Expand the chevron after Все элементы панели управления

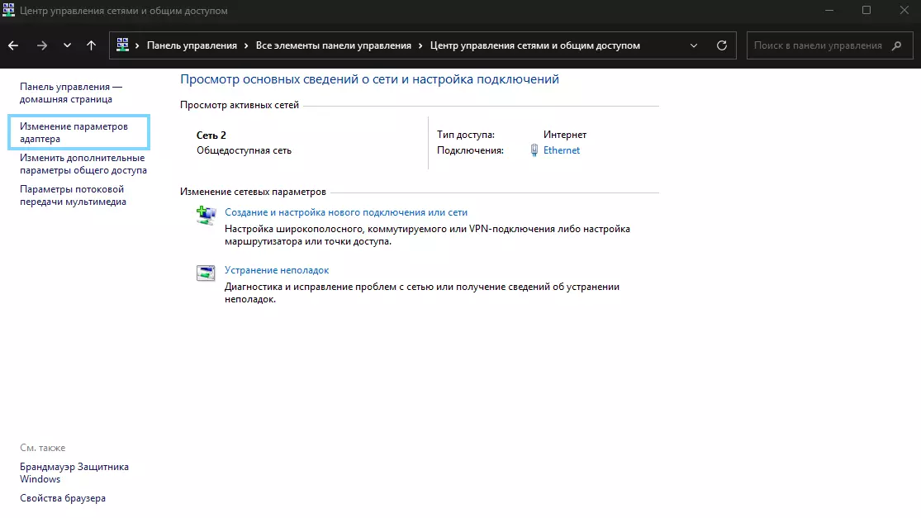[420, 45]
